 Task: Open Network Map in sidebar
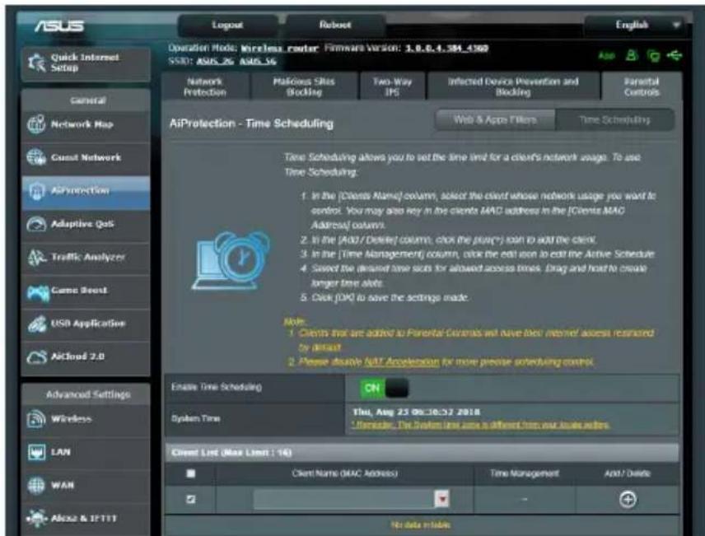(86, 124)
